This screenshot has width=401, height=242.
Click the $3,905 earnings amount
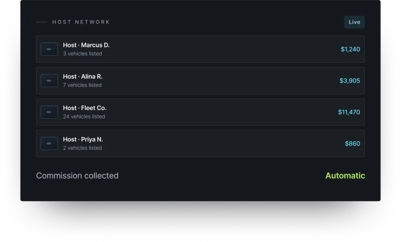350,81
